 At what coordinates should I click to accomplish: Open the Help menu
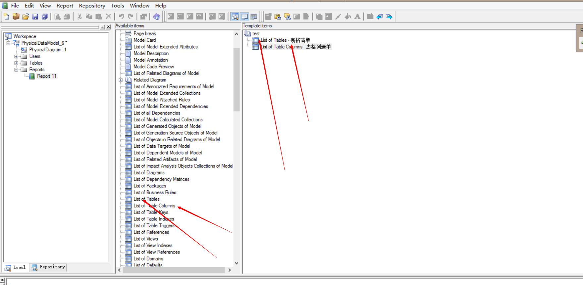point(161,6)
